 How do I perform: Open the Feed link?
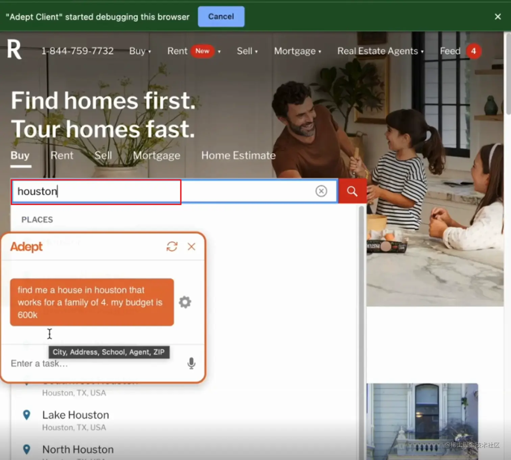tap(450, 51)
